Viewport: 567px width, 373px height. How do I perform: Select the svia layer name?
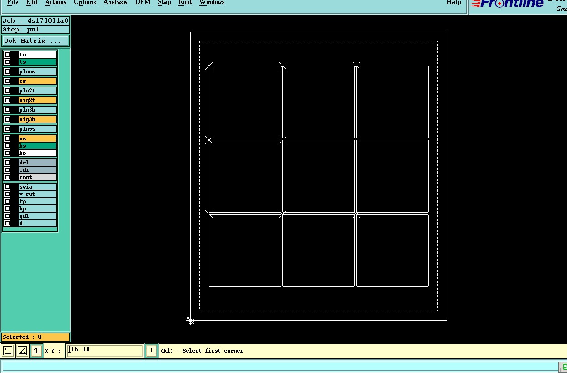(x=37, y=187)
